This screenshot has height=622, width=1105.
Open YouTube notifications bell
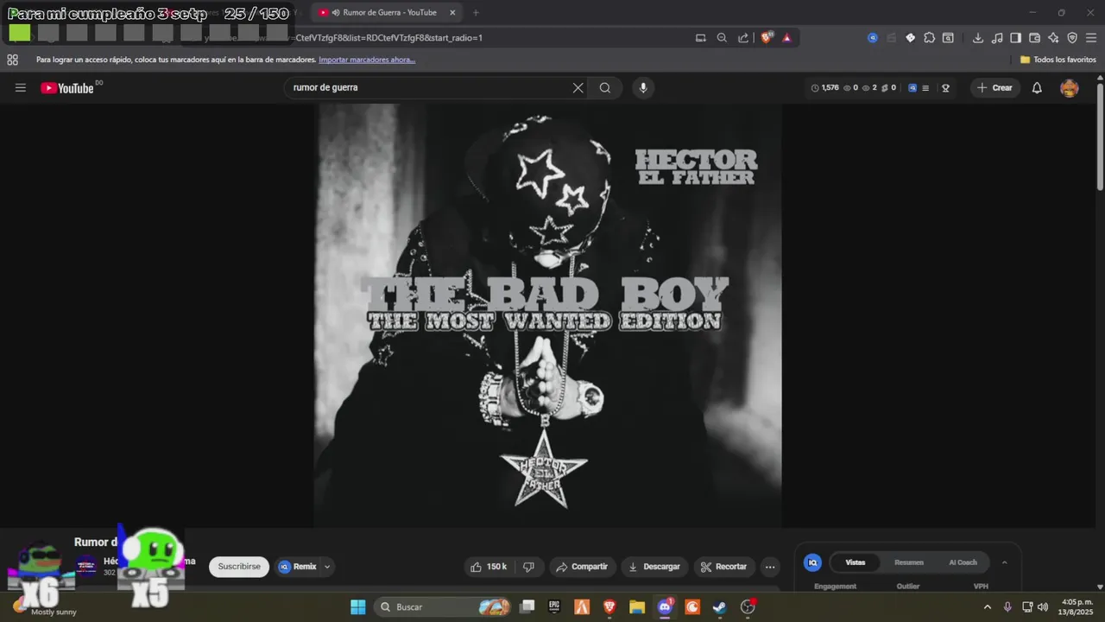coord(1037,87)
